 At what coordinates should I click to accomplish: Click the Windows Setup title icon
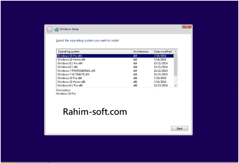(x=56, y=29)
